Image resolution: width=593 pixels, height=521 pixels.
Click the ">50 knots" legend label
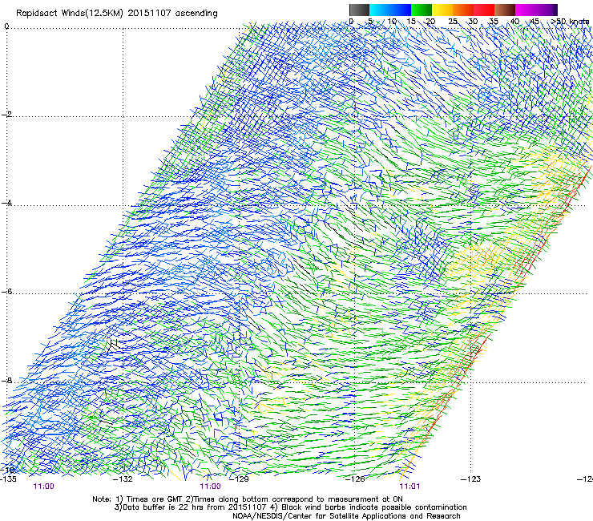(x=571, y=22)
